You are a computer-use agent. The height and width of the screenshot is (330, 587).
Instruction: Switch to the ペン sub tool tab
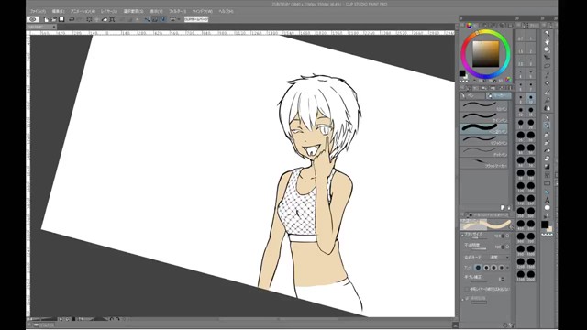(472, 96)
